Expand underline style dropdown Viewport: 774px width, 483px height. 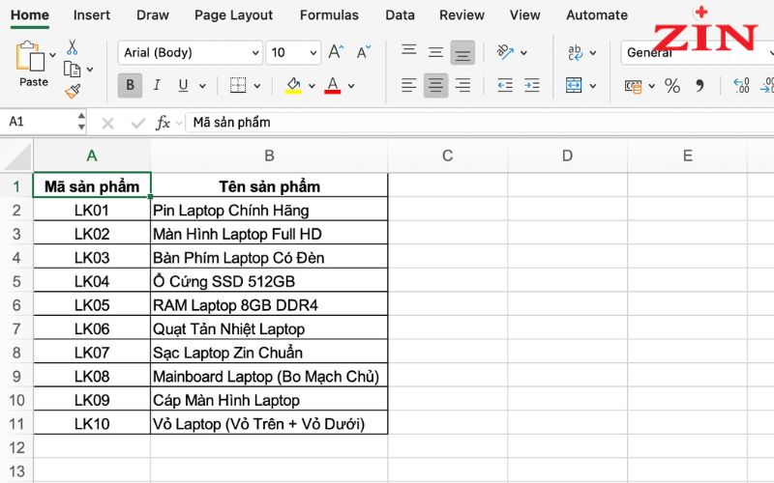[202, 86]
